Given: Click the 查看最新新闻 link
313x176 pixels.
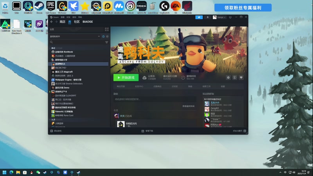Looking at the screenshot, I should click(188, 106).
